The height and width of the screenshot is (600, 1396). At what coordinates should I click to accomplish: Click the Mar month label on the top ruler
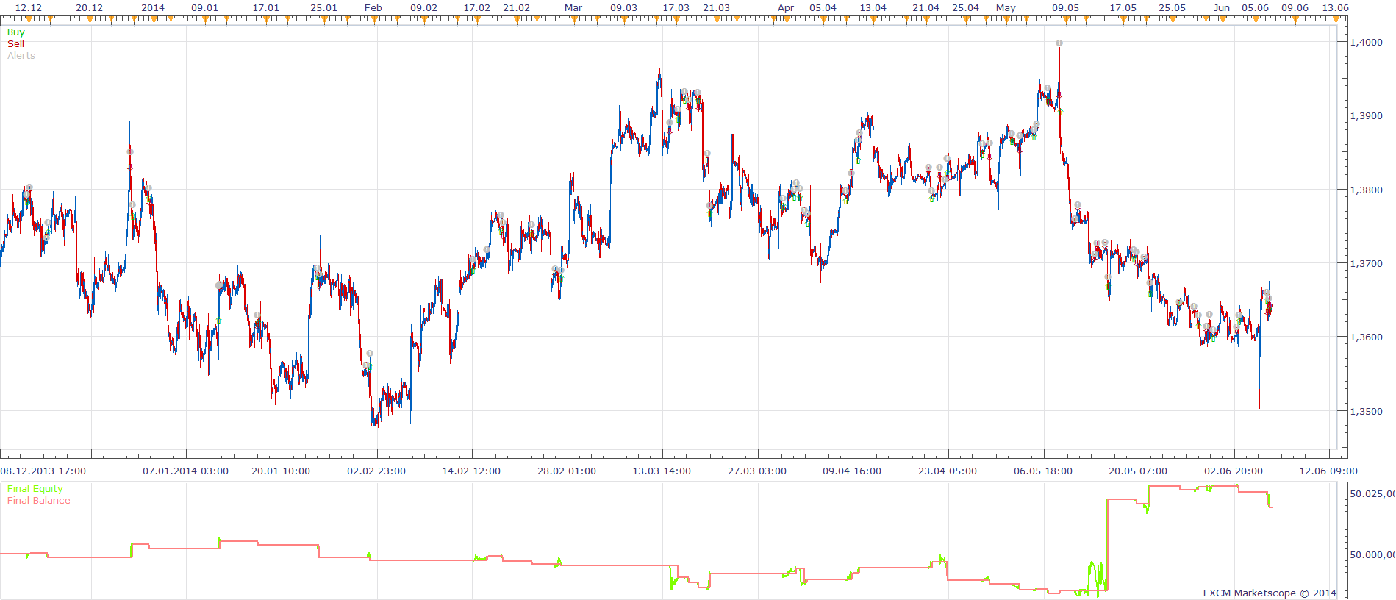coord(573,8)
